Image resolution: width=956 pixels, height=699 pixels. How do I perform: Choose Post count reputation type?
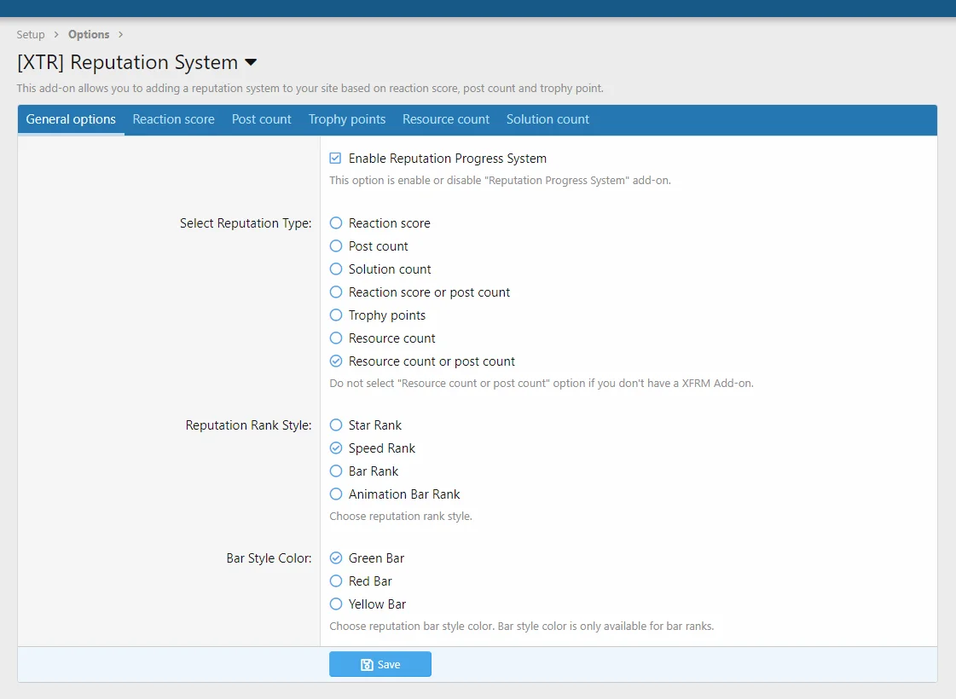(x=336, y=246)
